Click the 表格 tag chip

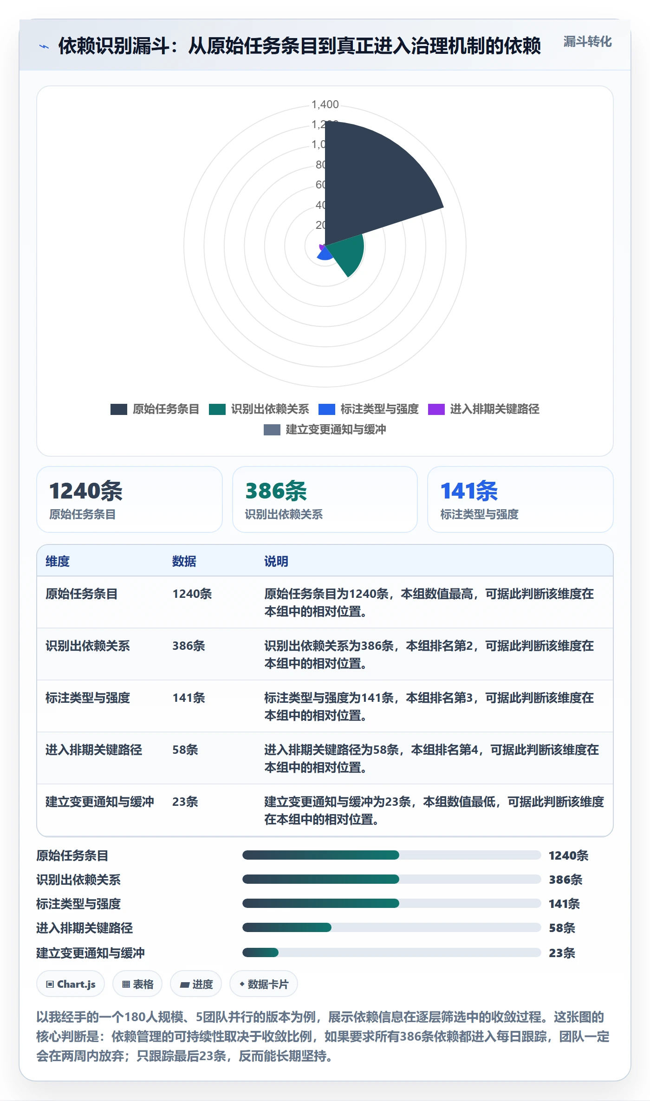(137, 984)
